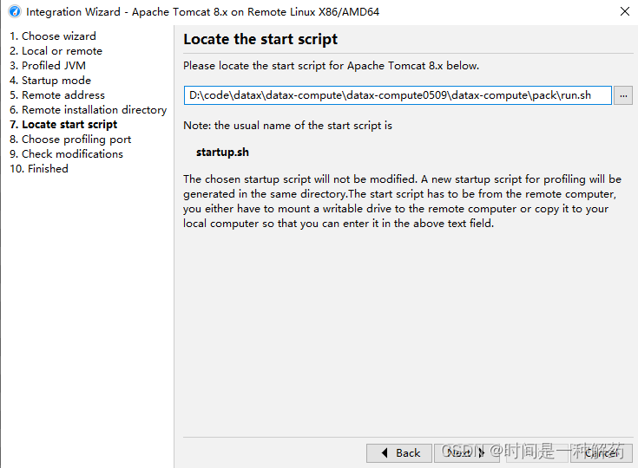This screenshot has width=638, height=468.
Task: Select step 4. Startup mode
Action: pyautogui.click(x=50, y=81)
